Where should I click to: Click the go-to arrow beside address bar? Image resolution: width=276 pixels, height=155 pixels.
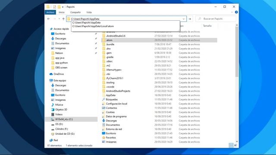(x=190, y=19)
